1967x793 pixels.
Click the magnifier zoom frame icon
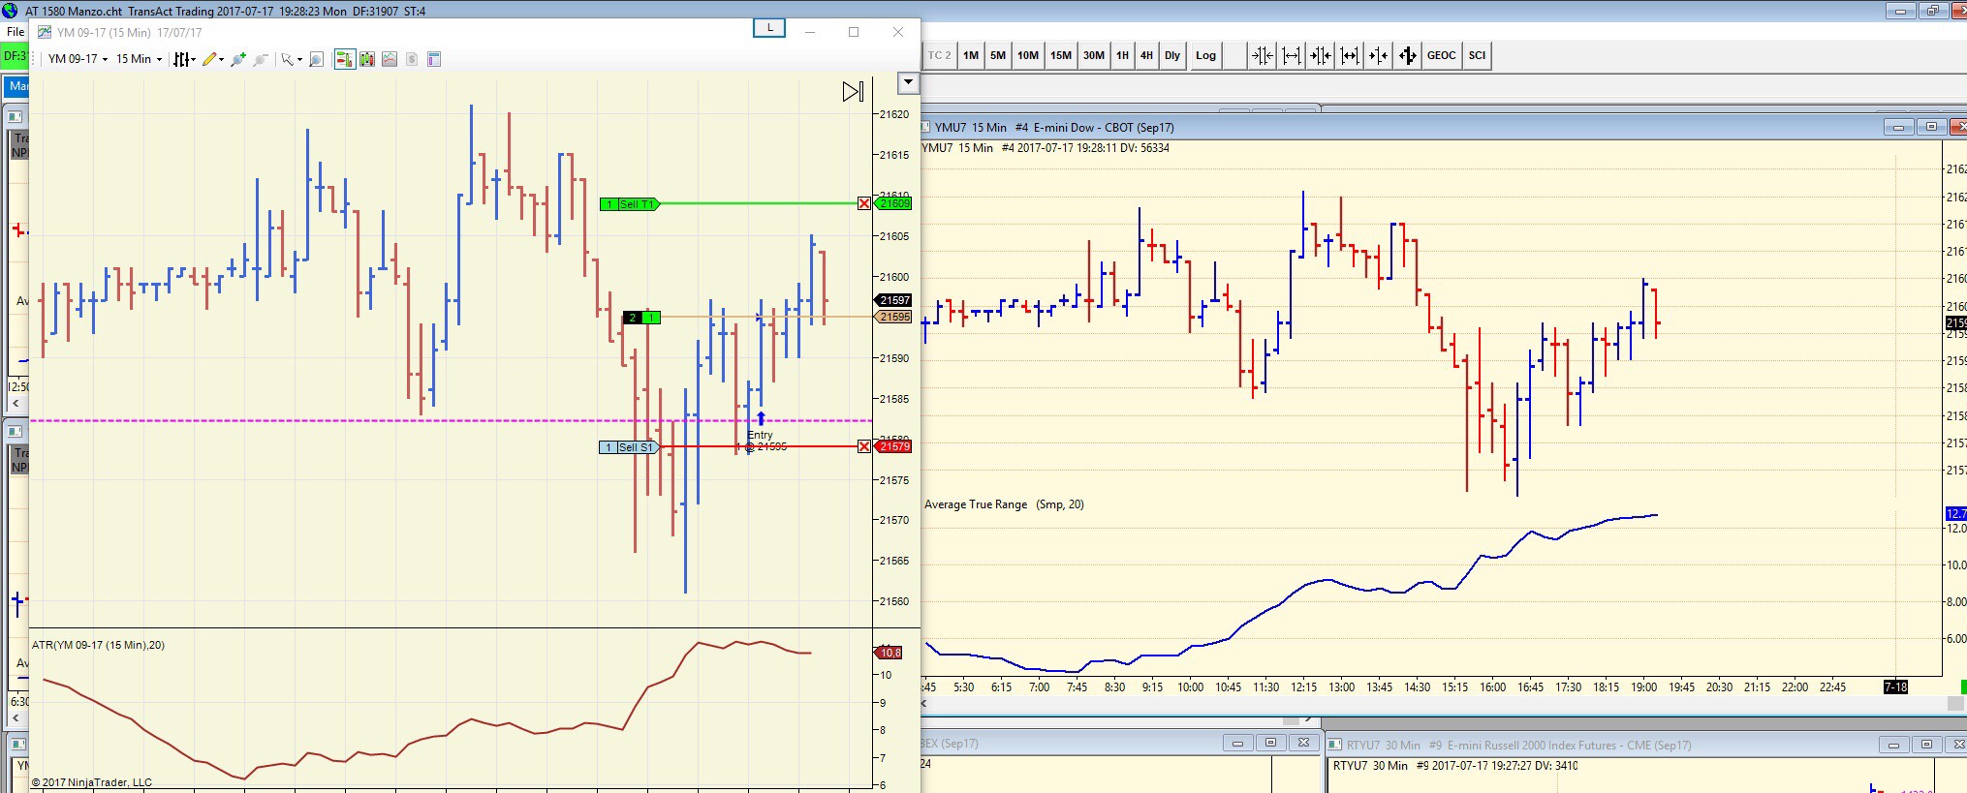coord(316,59)
